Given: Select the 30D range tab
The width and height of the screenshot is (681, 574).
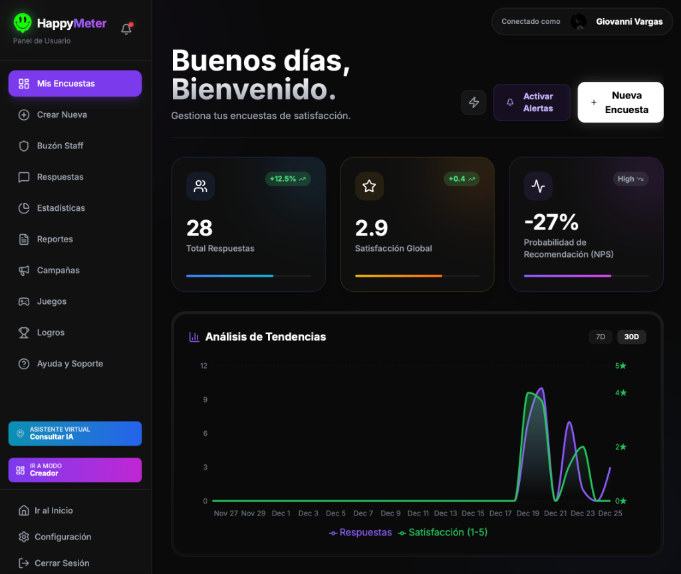Looking at the screenshot, I should pyautogui.click(x=631, y=337).
